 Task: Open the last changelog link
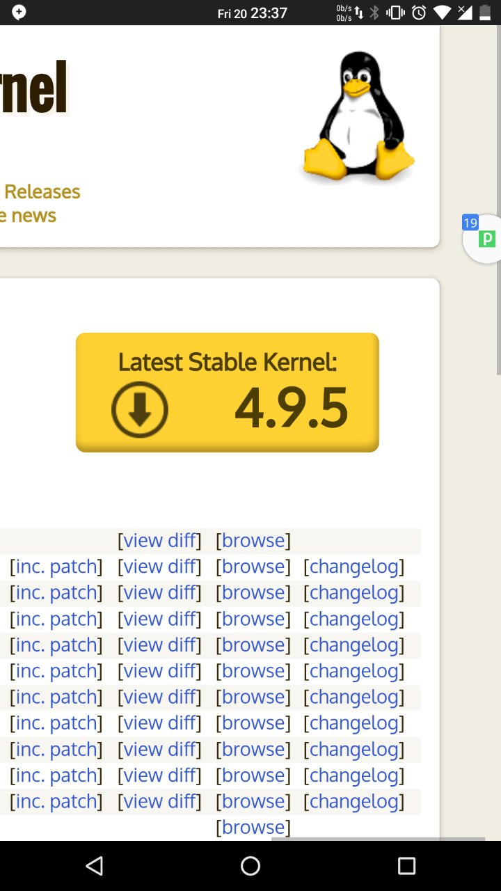[354, 801]
